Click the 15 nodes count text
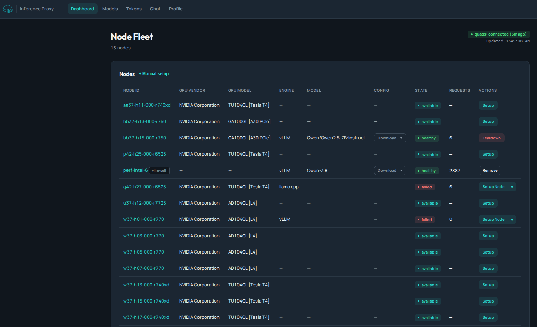Screen dimensions: 537x327 121,48
